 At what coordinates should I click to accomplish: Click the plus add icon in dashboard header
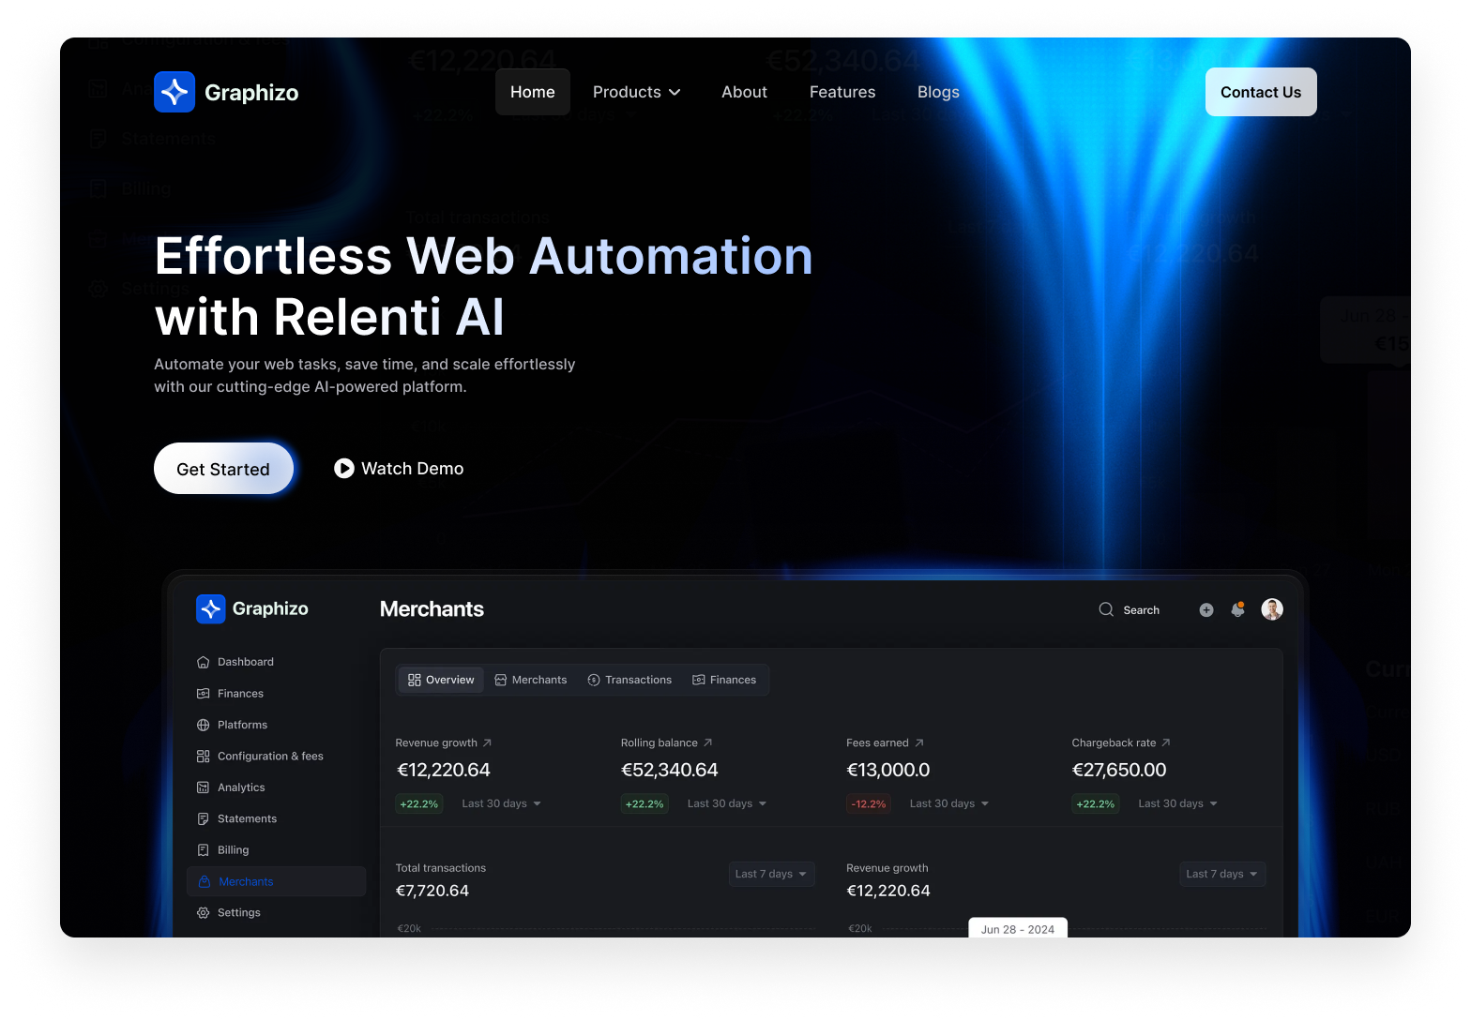[1206, 610]
